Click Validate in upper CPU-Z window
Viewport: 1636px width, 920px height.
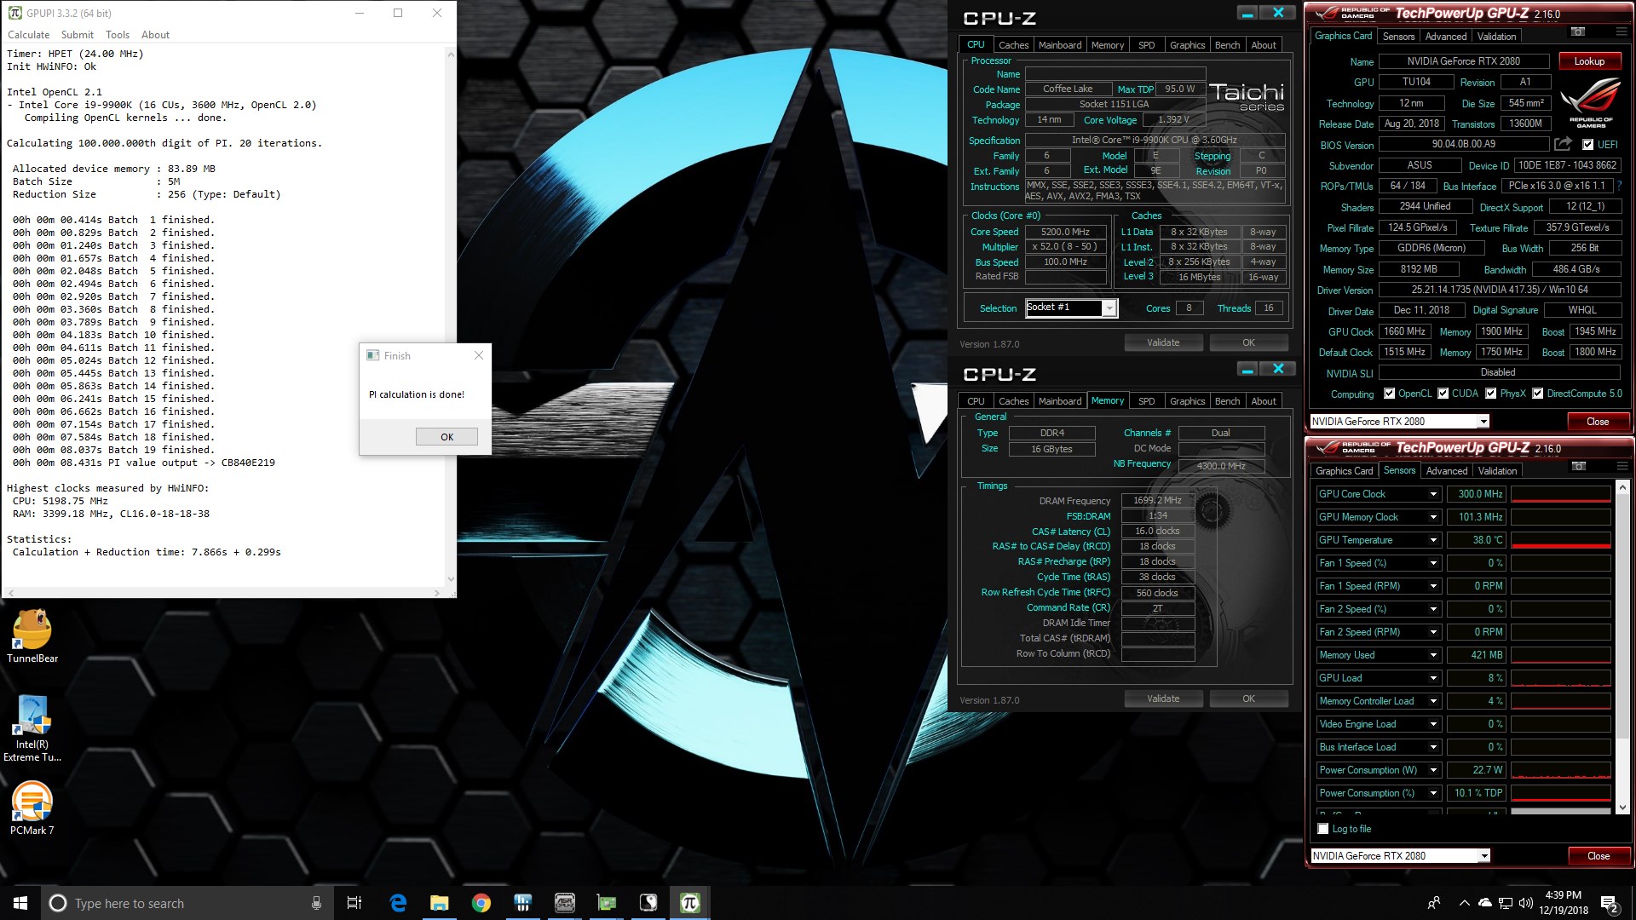1163,342
